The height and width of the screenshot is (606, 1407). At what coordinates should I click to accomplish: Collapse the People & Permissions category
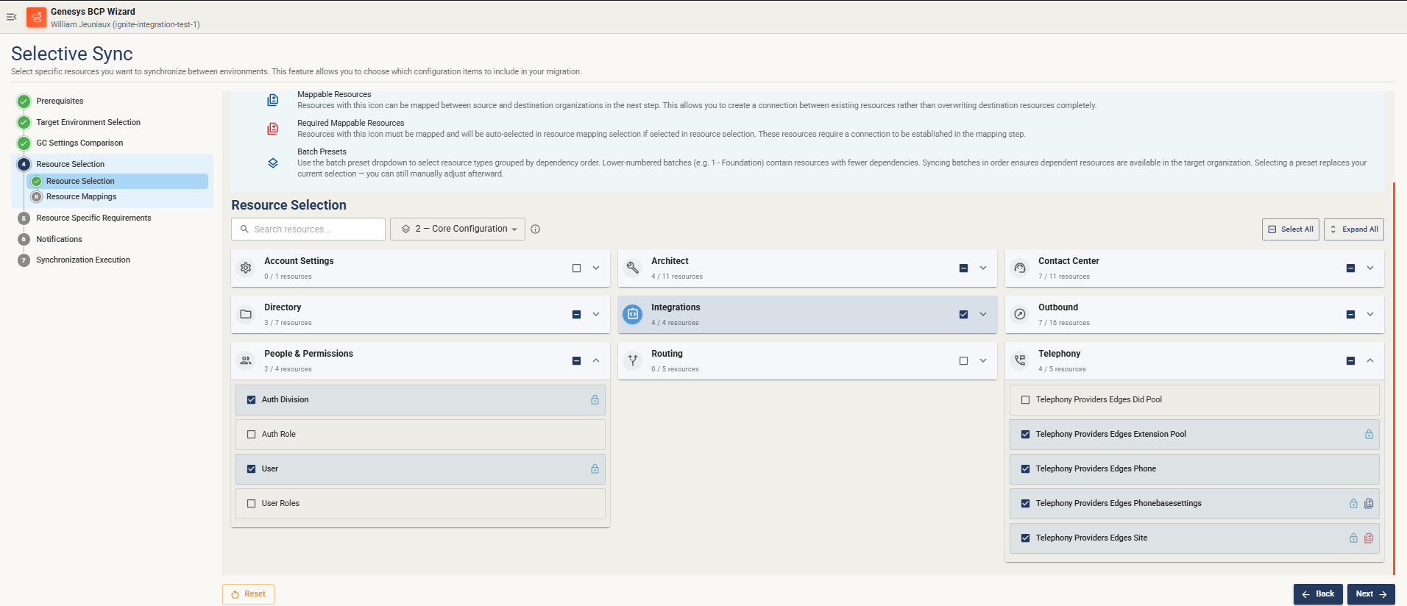[596, 361]
